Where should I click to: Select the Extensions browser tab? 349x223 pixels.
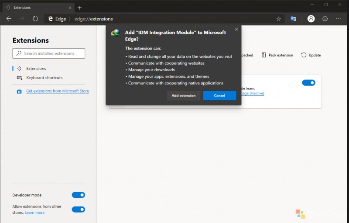pyautogui.click(x=38, y=7)
